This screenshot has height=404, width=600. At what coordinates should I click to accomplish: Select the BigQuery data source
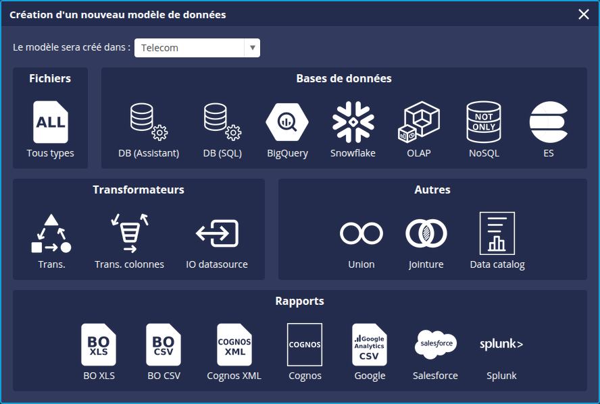pos(287,123)
